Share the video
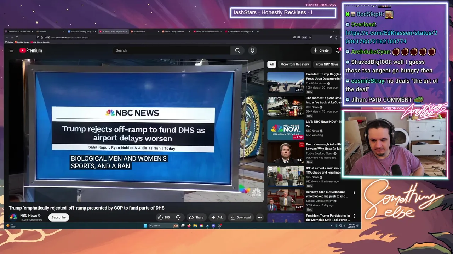 click(x=196, y=217)
